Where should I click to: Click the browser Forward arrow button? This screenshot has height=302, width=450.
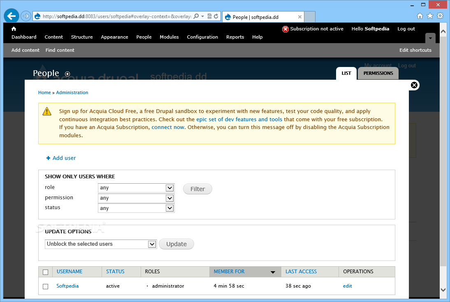click(x=26, y=16)
